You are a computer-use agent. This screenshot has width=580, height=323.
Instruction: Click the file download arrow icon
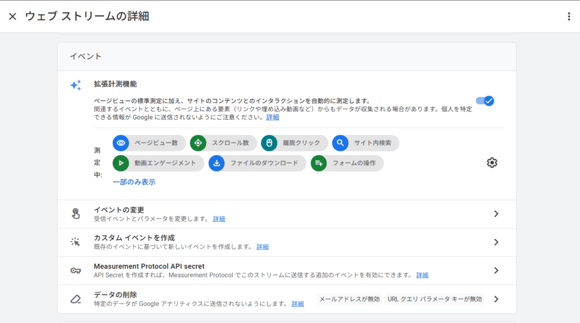coord(216,163)
